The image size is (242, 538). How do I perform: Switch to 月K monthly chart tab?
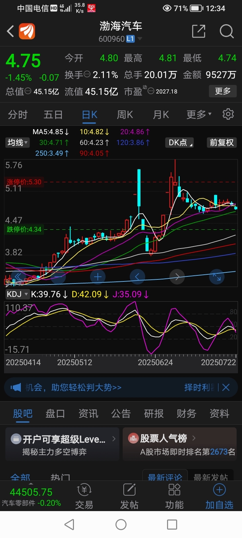coord(161,115)
